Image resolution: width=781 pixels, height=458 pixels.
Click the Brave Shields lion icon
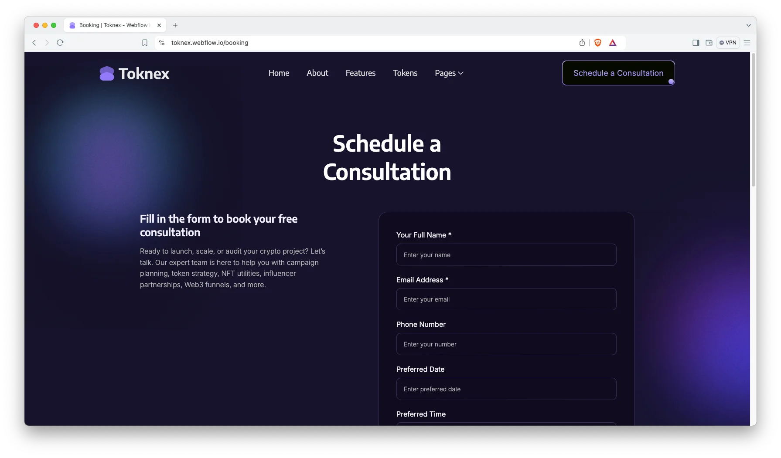[598, 43]
